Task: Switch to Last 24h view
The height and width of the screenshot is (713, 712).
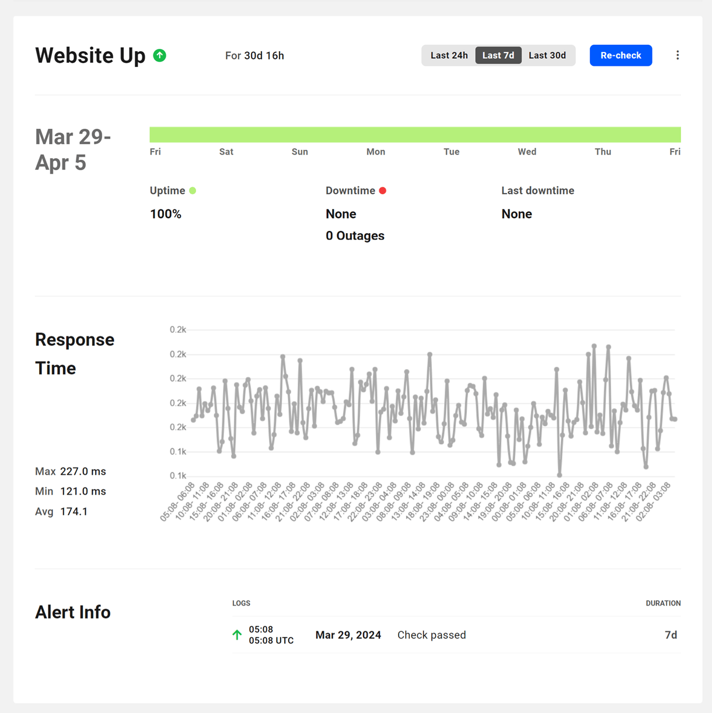Action: pos(449,55)
